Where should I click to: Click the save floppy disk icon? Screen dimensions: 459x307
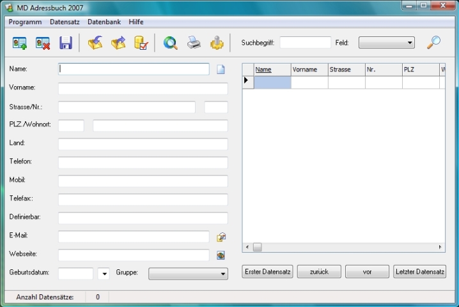[65, 43]
